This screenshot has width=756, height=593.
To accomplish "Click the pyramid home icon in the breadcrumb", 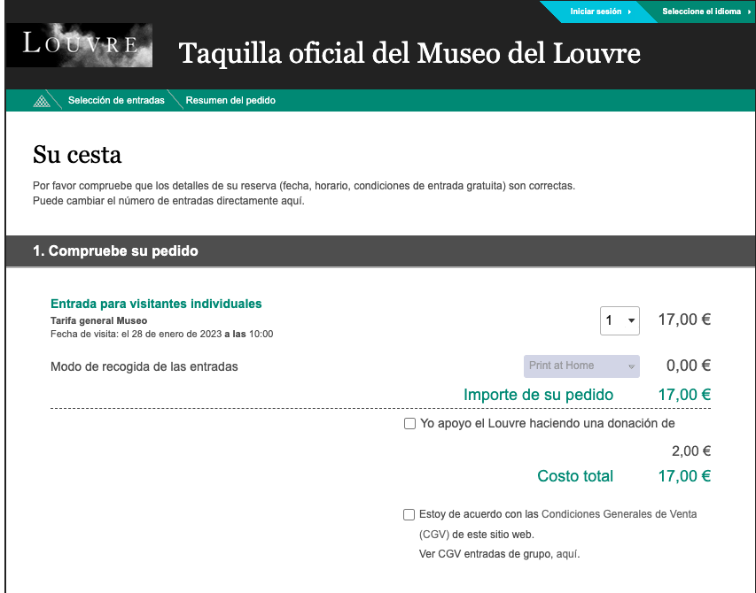I will point(42,101).
